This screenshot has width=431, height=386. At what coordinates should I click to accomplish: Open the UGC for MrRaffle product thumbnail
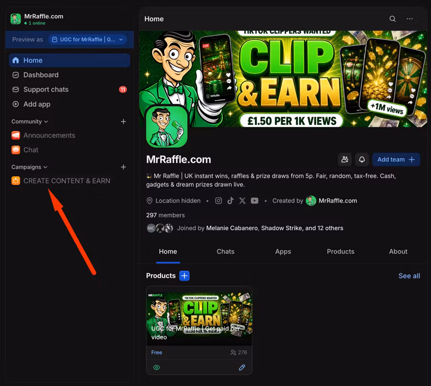199,316
